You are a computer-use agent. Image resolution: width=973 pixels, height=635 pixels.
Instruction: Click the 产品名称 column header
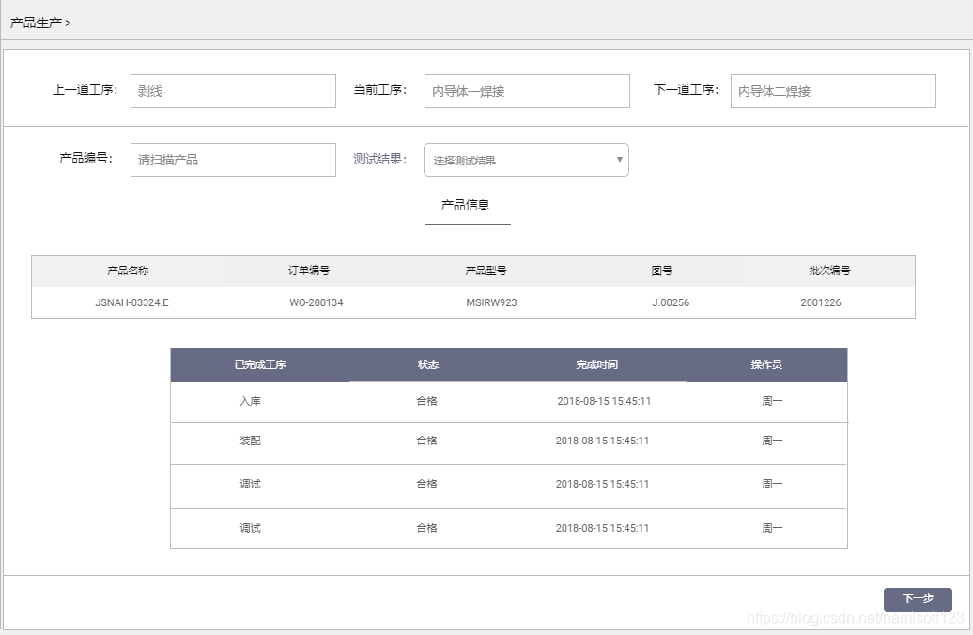pos(128,271)
